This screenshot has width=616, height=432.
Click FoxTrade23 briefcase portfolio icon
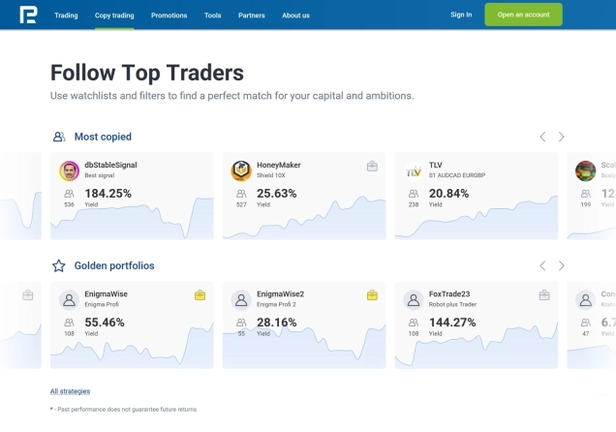click(544, 295)
